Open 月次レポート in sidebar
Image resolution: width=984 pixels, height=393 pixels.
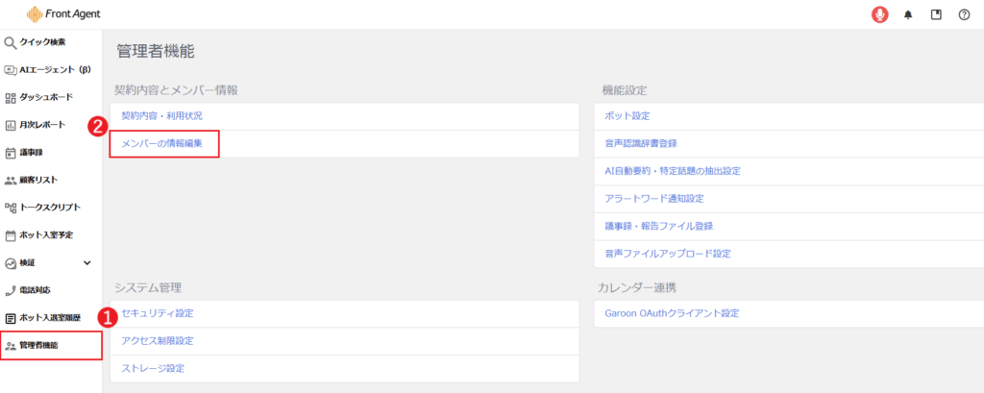coord(42,125)
